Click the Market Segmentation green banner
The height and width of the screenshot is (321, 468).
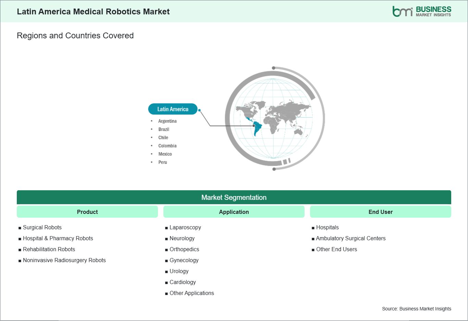[x=234, y=197]
